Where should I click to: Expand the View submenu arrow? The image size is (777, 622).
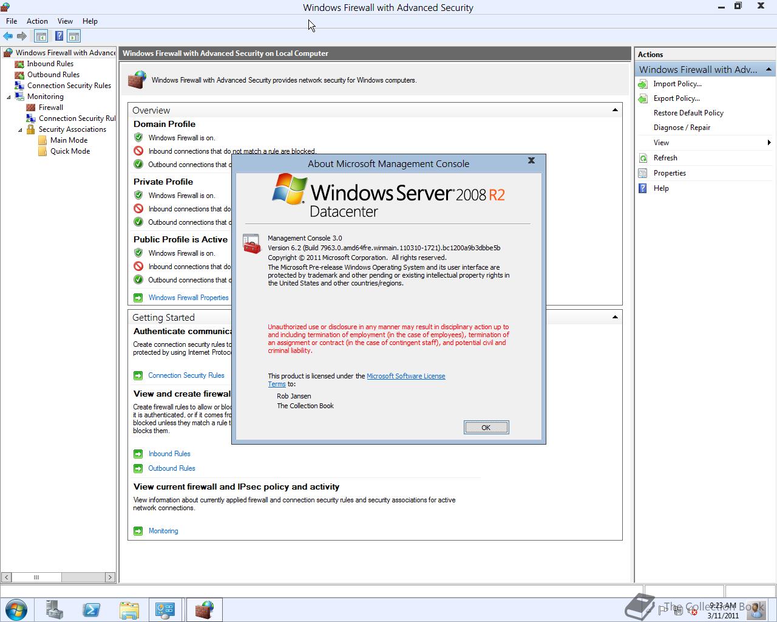pos(769,143)
